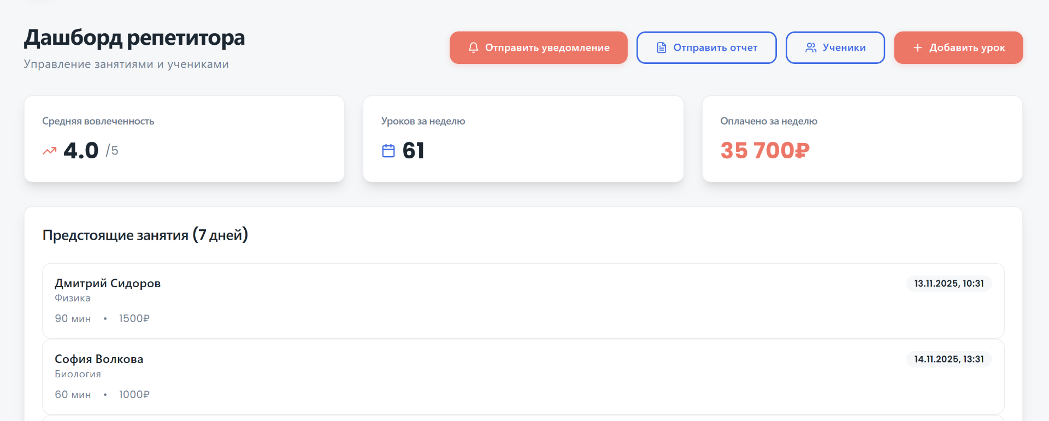
Task: Click the people icon beside Ученики
Action: click(811, 48)
